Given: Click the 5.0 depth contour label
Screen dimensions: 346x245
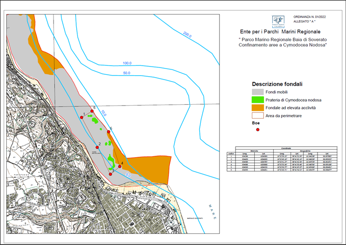Looking at the screenshot, I should 129,176.
